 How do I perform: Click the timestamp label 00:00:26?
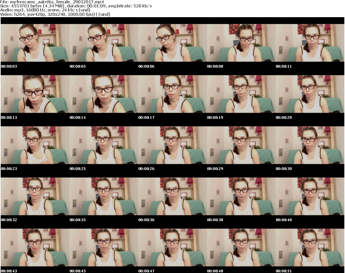146,169
